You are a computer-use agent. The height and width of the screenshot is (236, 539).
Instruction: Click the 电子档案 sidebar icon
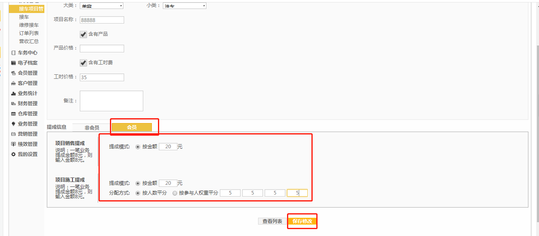click(13, 63)
